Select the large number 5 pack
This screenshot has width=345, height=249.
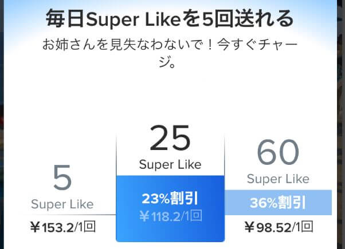coord(62,179)
